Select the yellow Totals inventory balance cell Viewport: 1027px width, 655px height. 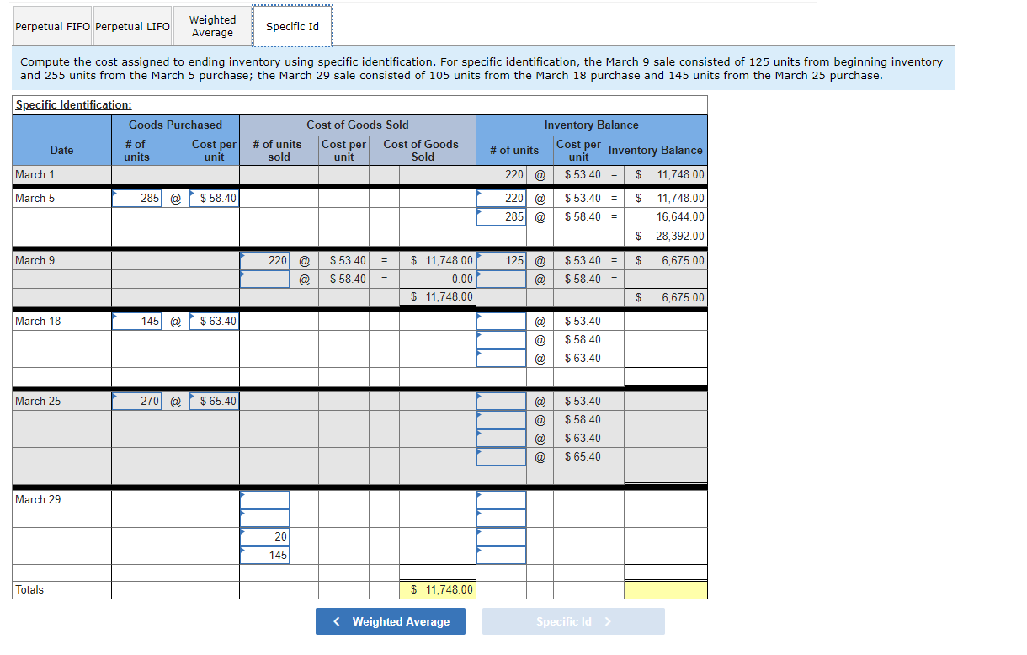[664, 590]
